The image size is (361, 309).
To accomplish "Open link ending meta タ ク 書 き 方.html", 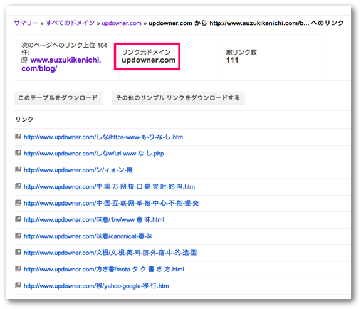I will click(x=104, y=269).
